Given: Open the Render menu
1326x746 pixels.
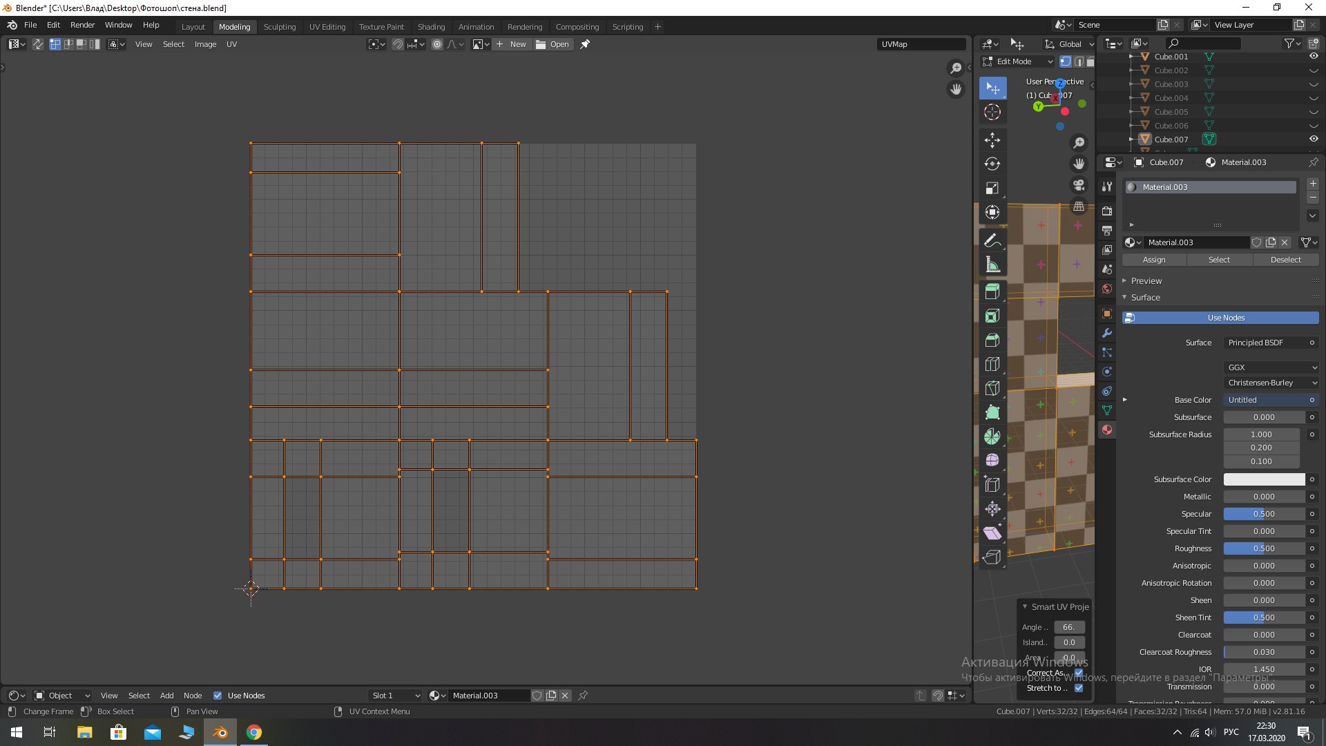Looking at the screenshot, I should 82,25.
